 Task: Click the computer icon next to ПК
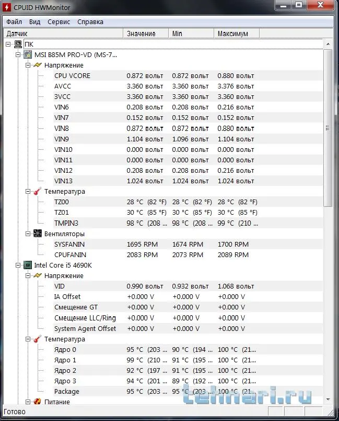18,44
